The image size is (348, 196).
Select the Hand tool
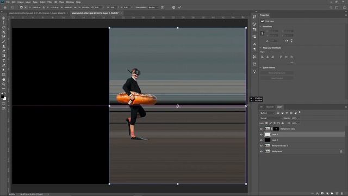[4, 79]
